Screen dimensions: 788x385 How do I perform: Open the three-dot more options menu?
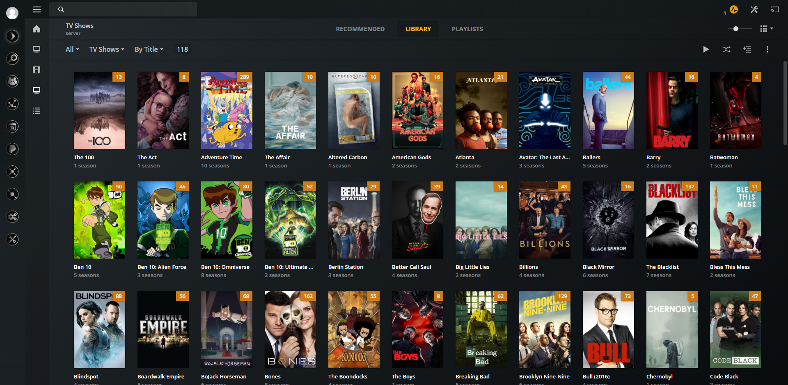click(767, 49)
